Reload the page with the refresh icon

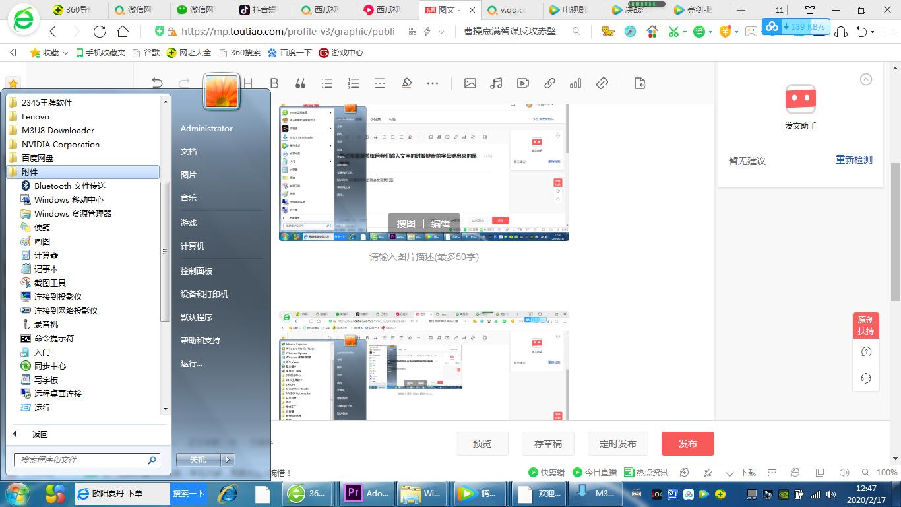100,32
